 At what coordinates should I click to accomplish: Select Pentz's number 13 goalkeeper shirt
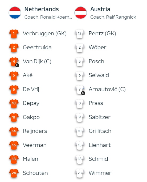tap(80, 34)
